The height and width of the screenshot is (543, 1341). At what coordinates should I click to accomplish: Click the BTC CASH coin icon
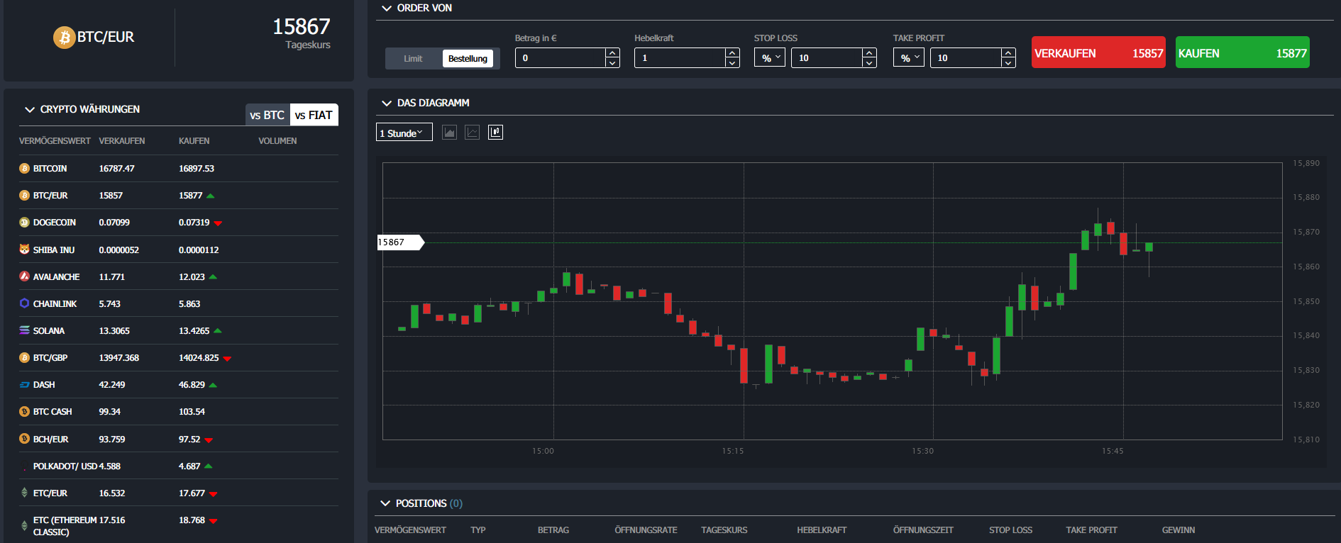coord(24,412)
